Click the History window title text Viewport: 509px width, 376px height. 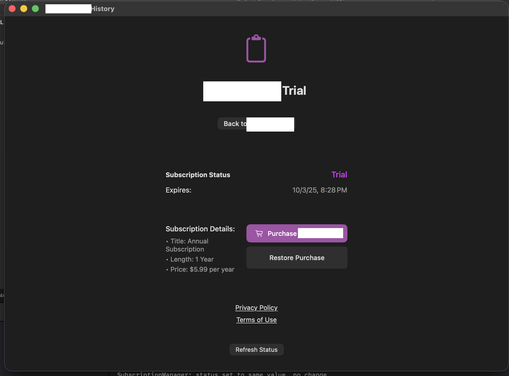103,9
